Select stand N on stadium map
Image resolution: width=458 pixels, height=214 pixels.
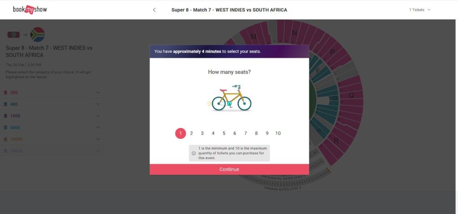pyautogui.click(x=294, y=33)
